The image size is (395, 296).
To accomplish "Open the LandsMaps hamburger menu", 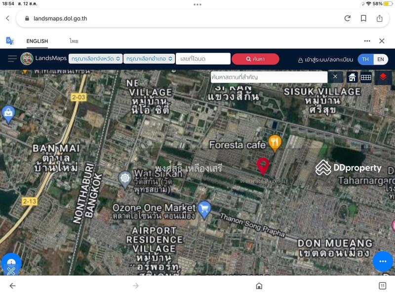I will [x=12, y=59].
